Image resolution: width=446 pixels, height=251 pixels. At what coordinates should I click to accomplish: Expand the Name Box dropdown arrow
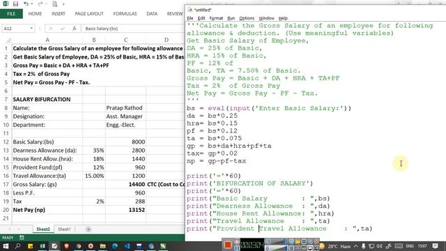(x=31, y=29)
